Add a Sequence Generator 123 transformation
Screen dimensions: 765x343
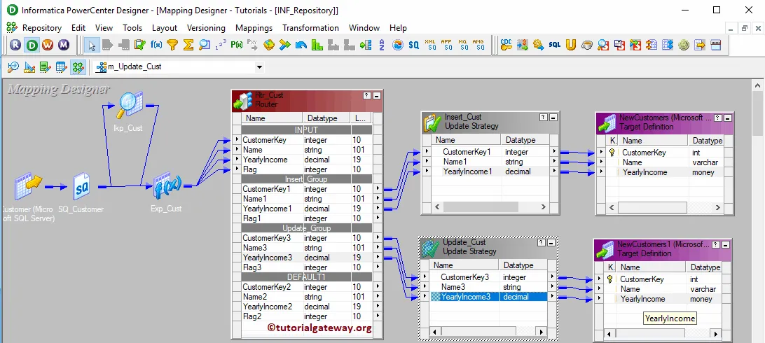pyautogui.click(x=221, y=45)
